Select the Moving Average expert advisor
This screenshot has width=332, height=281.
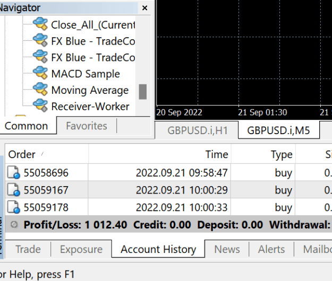(x=90, y=90)
